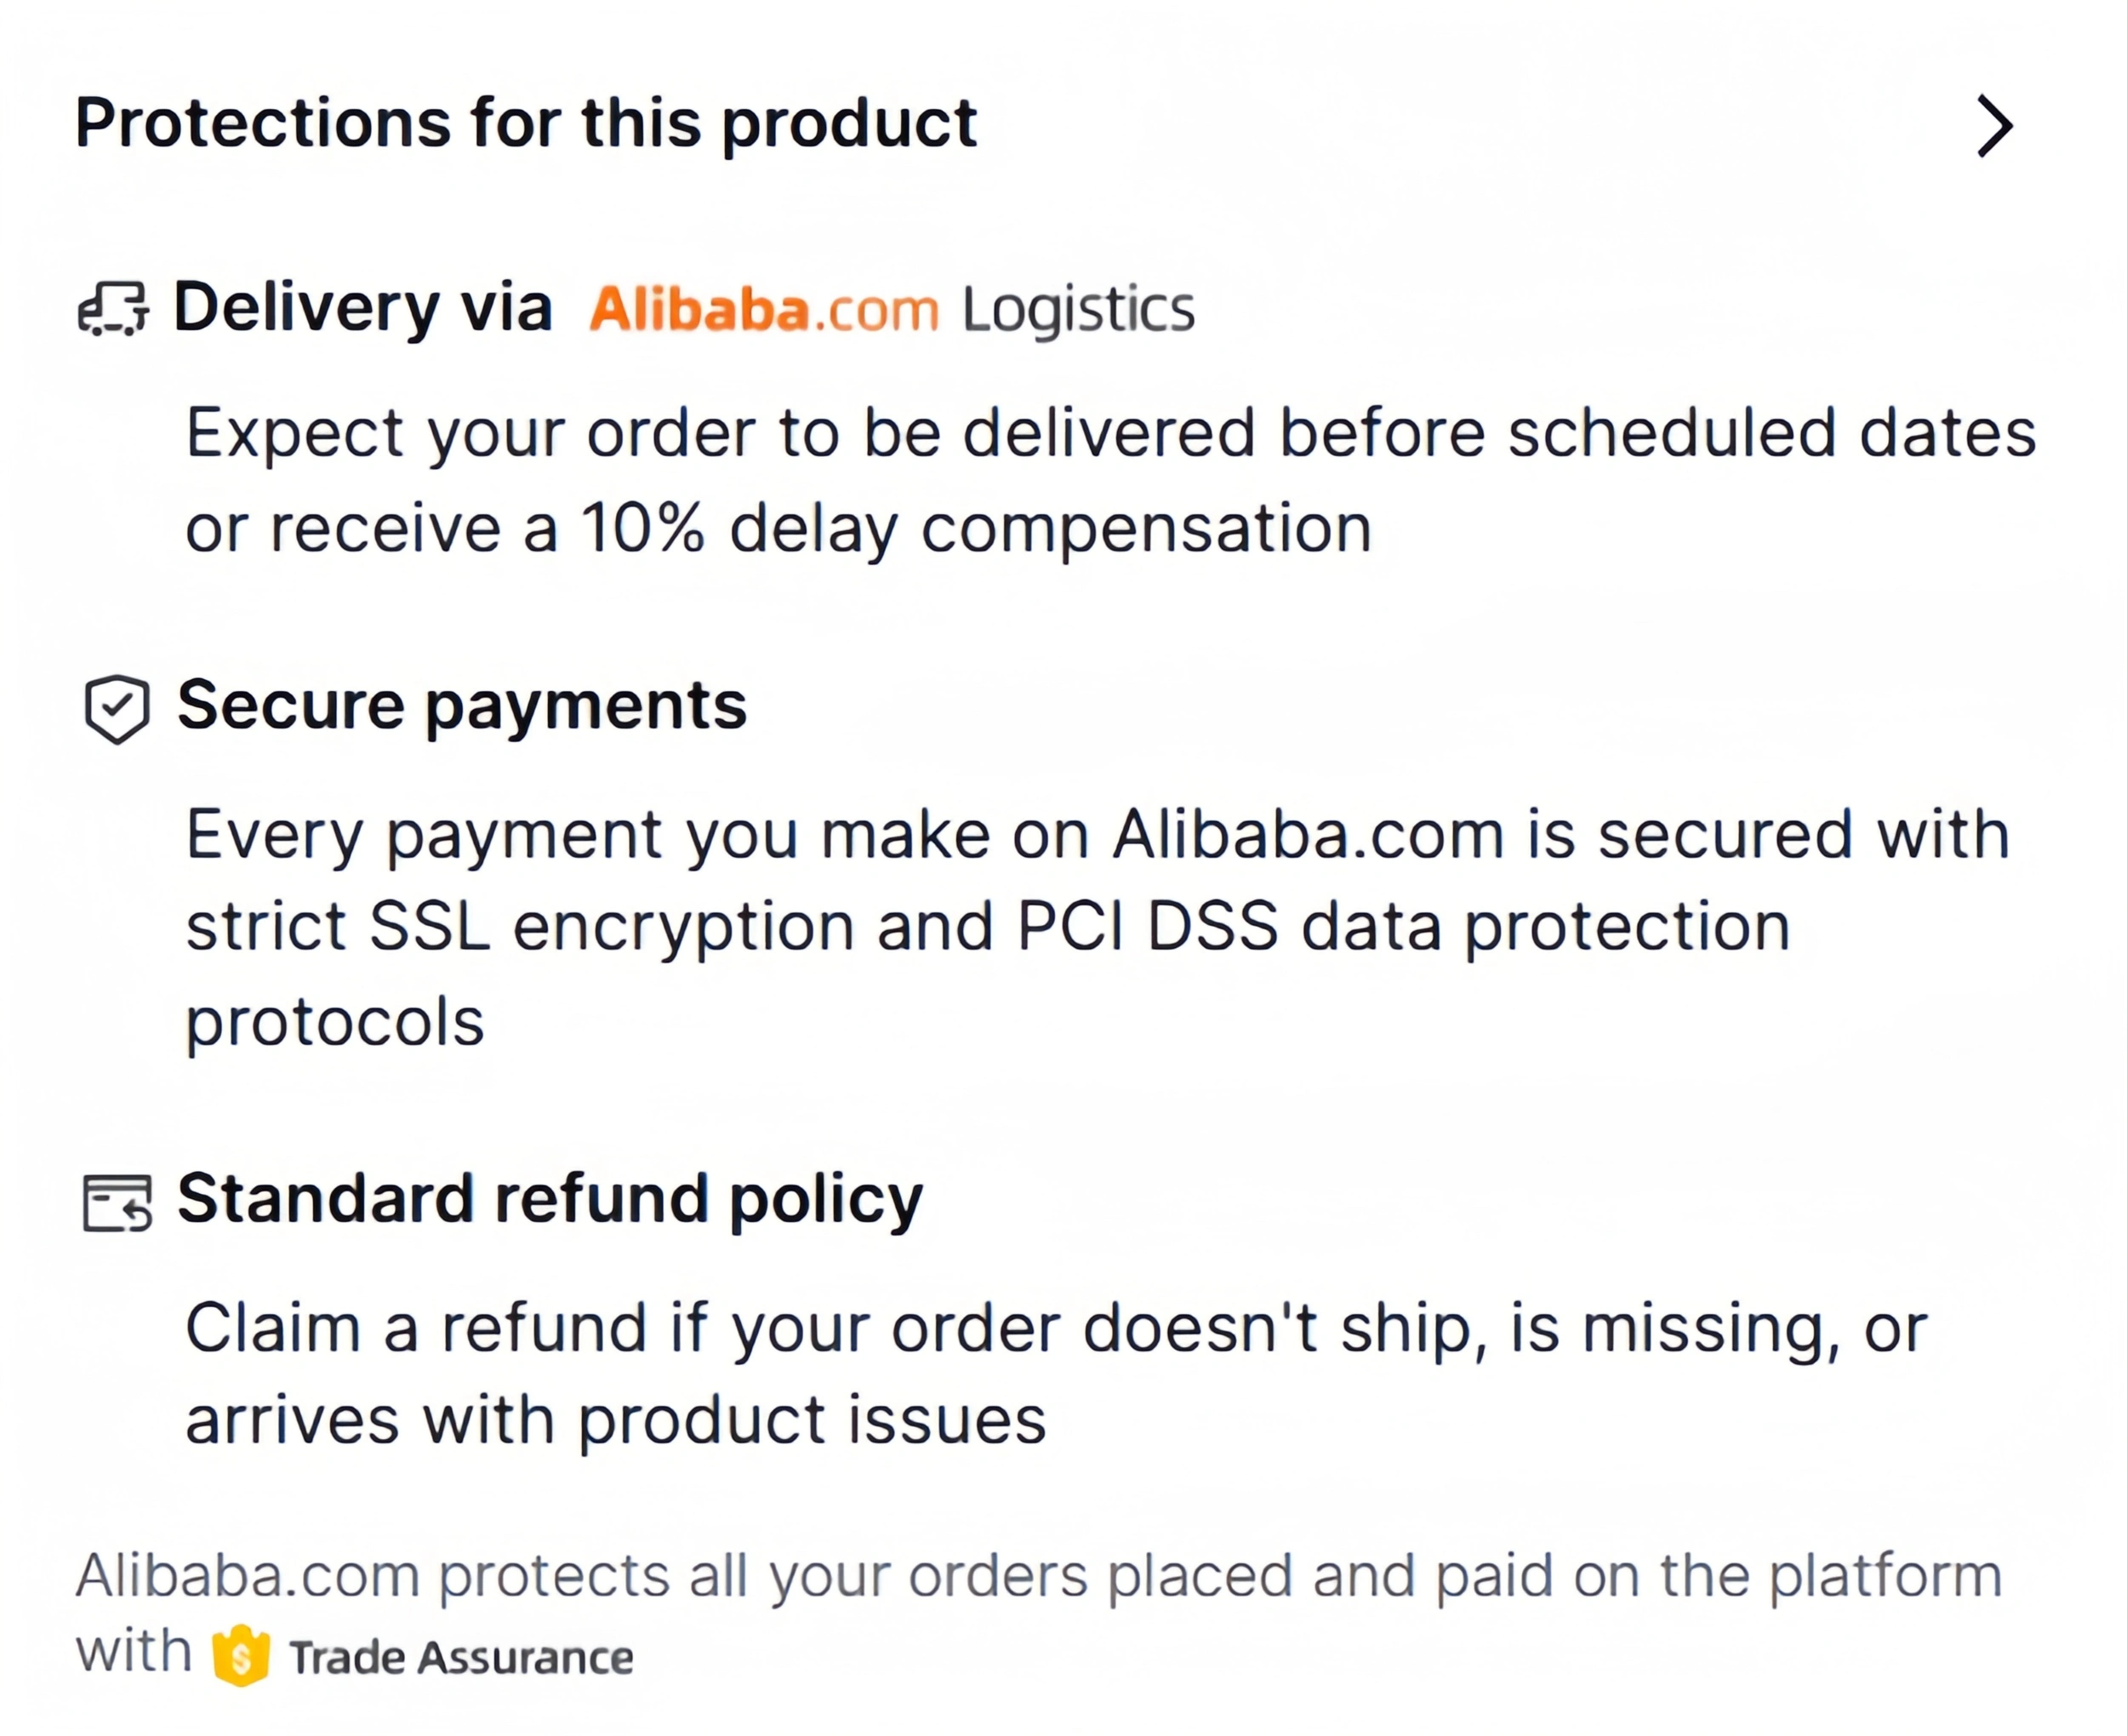
Task: Click the Alibaba.com Logistics logo
Action: (892, 309)
